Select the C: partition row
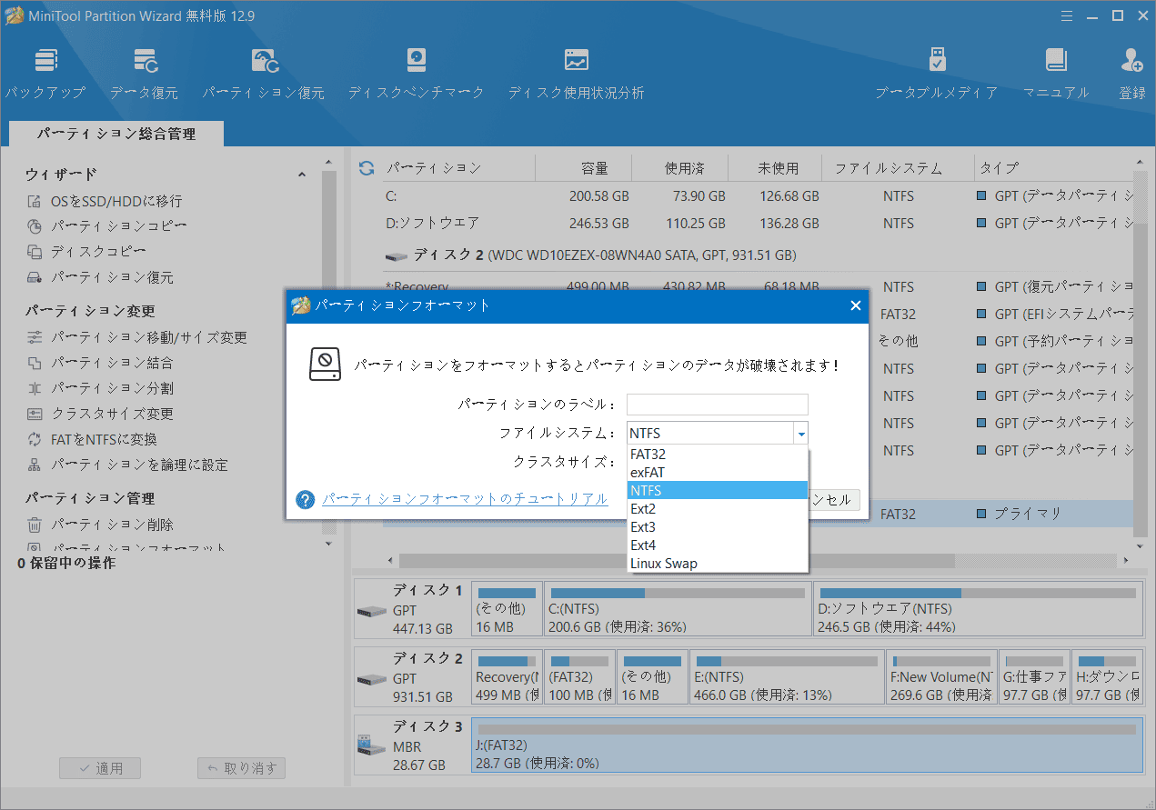The image size is (1156, 810). [757, 196]
